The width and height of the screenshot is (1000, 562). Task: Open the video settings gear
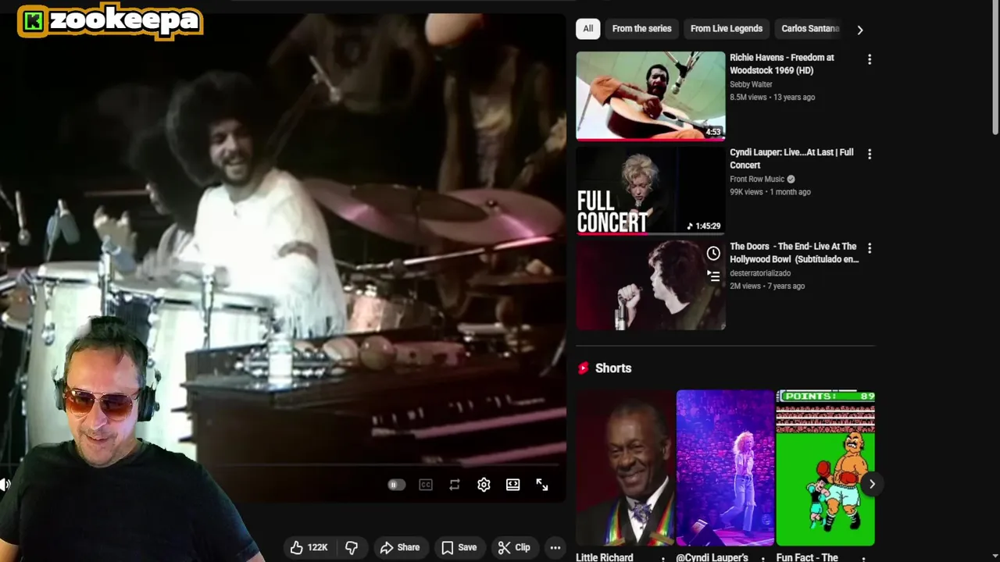pyautogui.click(x=484, y=485)
